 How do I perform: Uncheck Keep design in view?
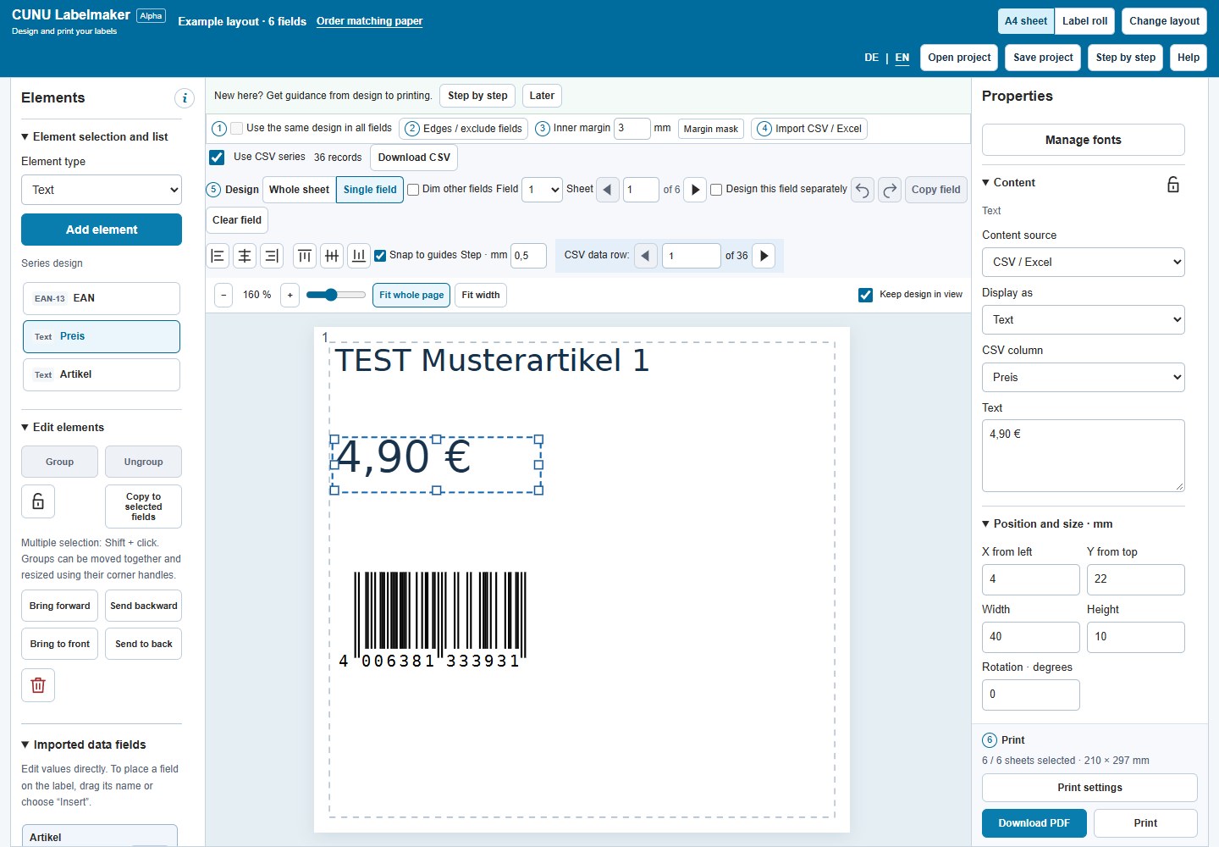(865, 295)
